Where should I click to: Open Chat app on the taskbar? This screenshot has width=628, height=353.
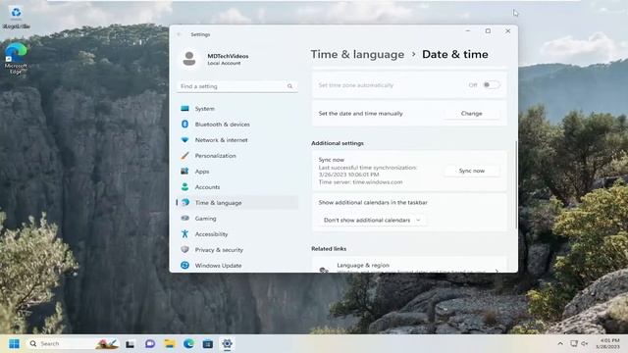click(150, 344)
